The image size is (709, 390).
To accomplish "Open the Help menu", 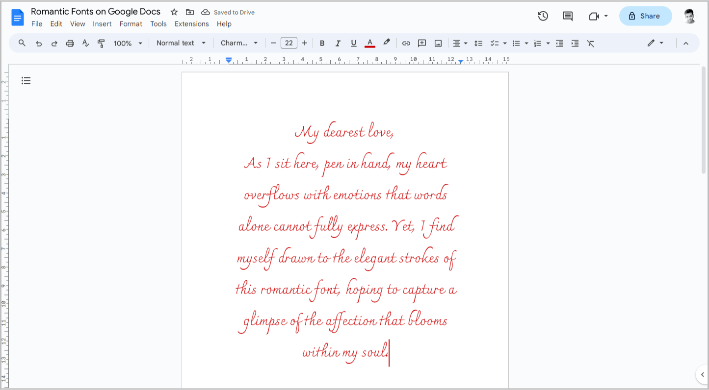I will click(x=224, y=24).
